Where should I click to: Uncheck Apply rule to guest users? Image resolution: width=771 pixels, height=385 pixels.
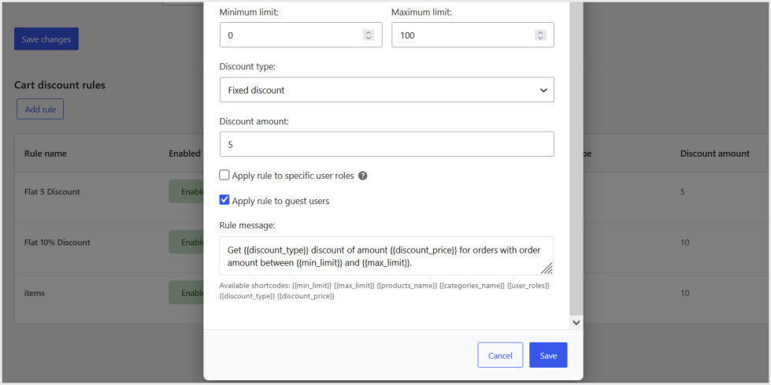224,200
